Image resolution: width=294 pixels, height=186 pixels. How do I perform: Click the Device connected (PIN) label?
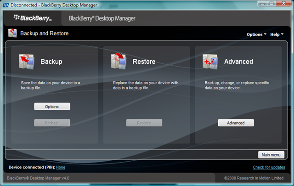[32, 167]
